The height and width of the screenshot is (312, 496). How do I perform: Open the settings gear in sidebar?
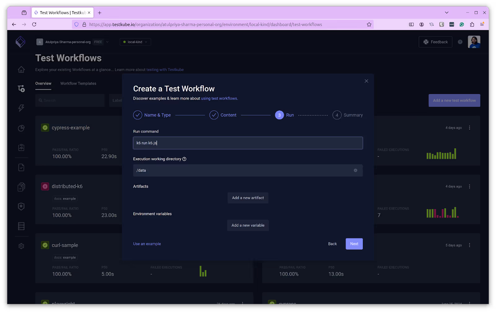click(x=21, y=246)
